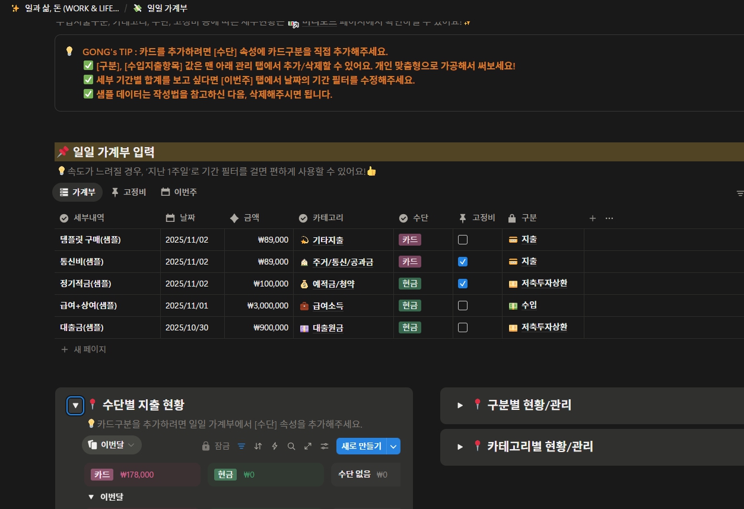Collapse the 수단별 지출 현황 toggle
The image size is (744, 509).
75,406
